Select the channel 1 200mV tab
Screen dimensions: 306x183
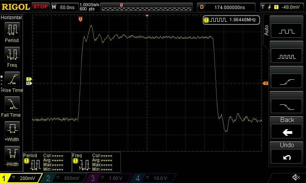coord(21,178)
